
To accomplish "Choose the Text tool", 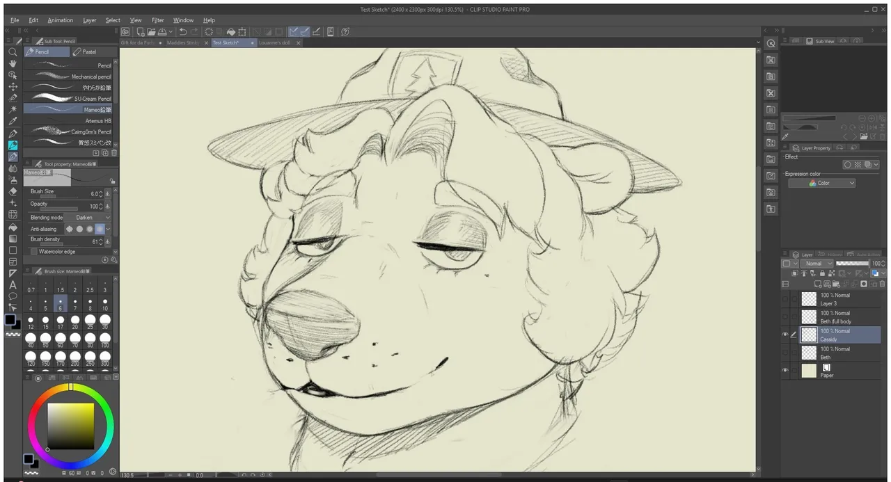I will pyautogui.click(x=13, y=284).
